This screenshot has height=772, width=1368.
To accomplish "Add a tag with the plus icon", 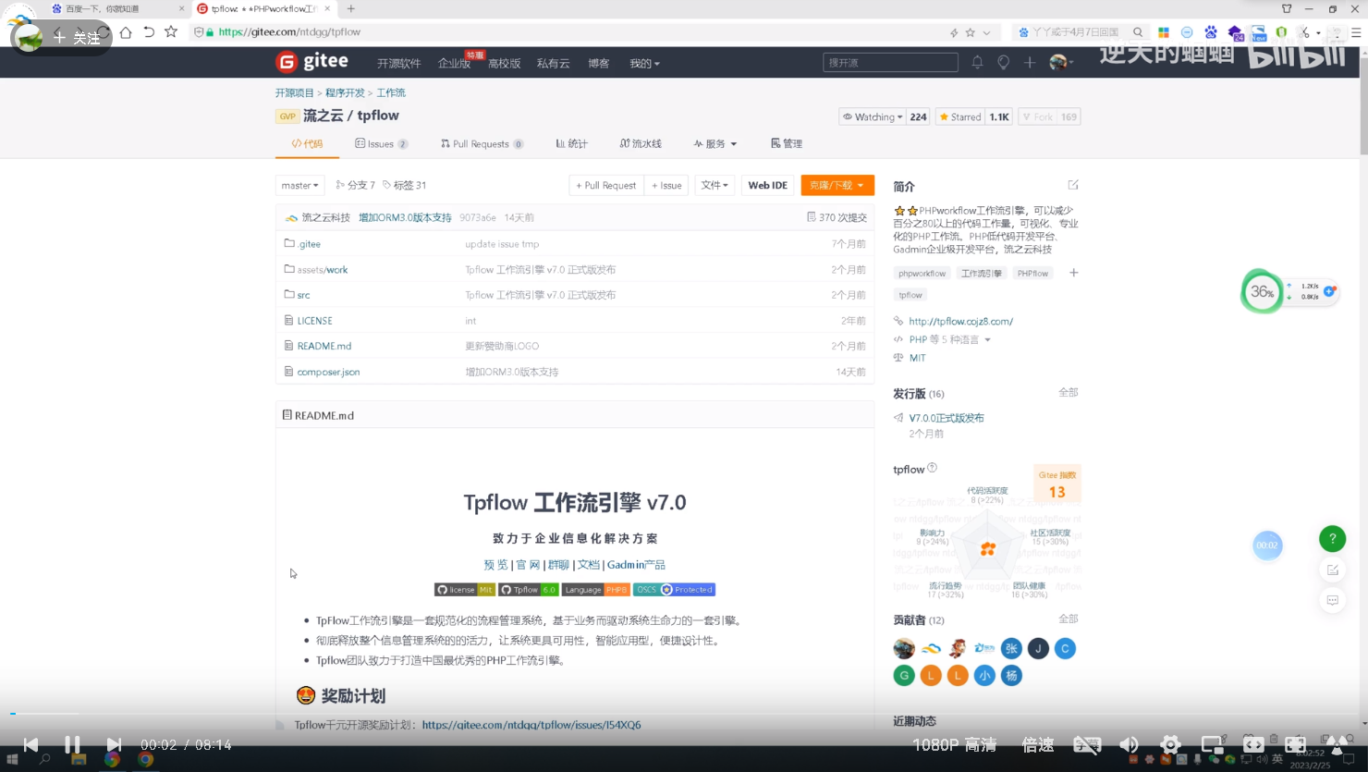I will [x=1073, y=273].
